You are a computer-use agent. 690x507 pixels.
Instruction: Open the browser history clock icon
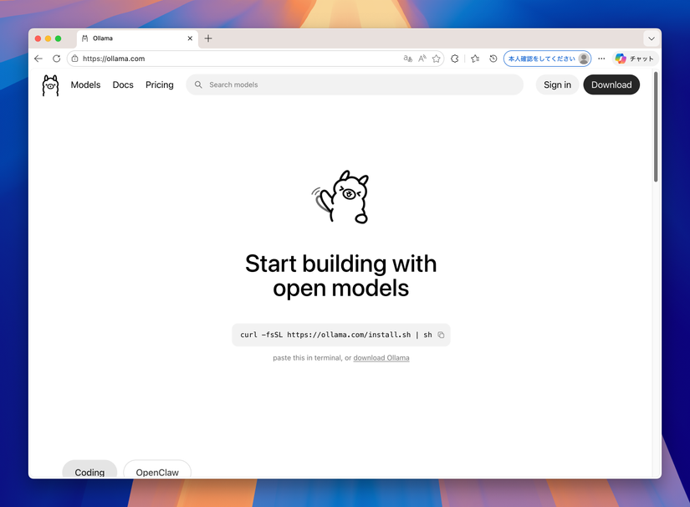point(493,59)
